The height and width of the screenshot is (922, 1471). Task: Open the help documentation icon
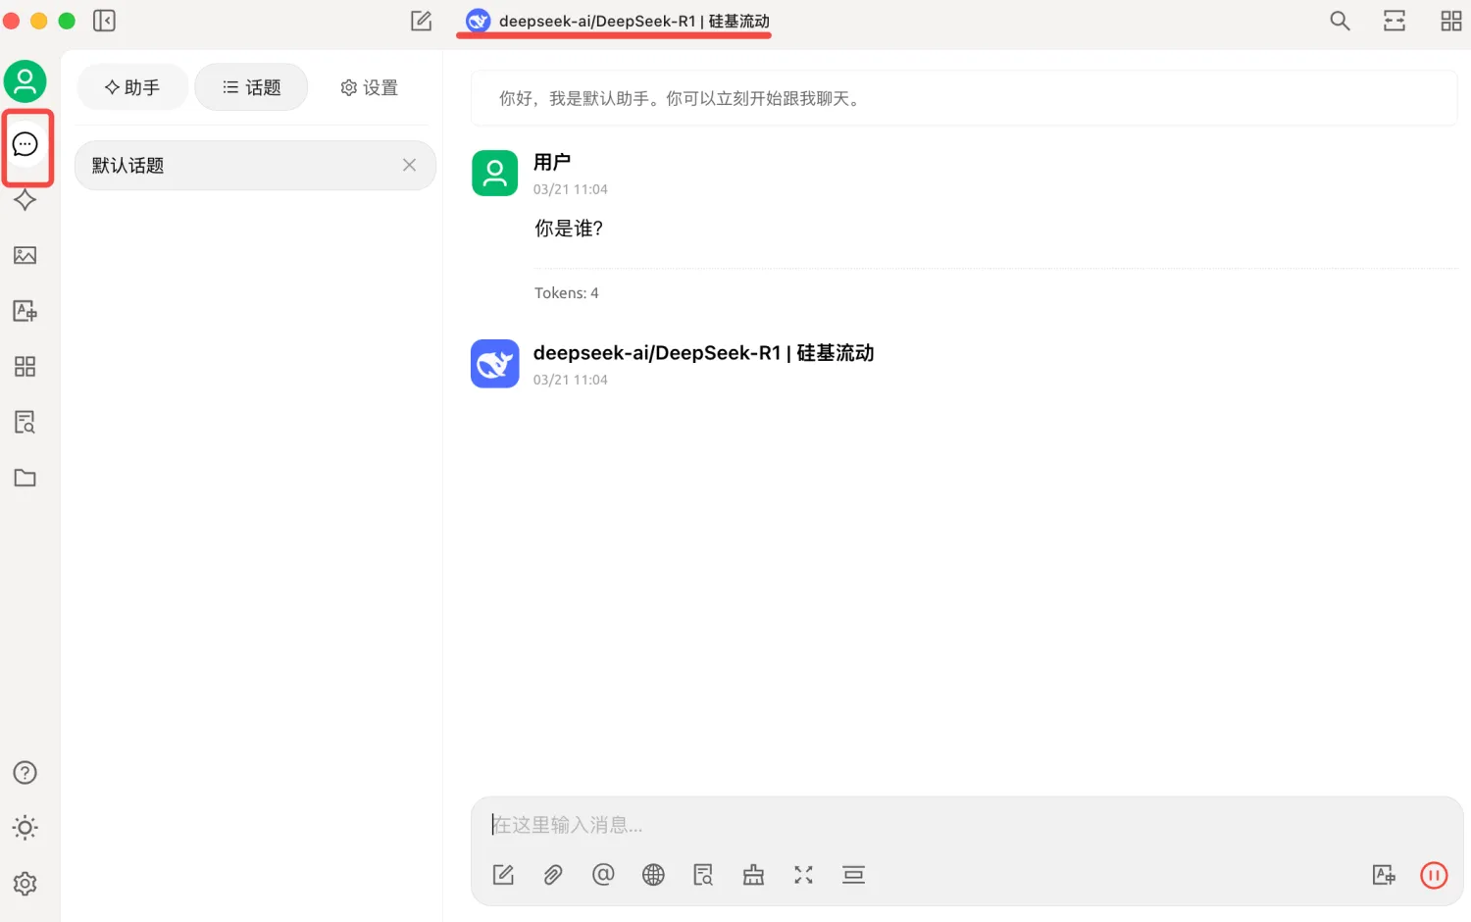[25, 773]
